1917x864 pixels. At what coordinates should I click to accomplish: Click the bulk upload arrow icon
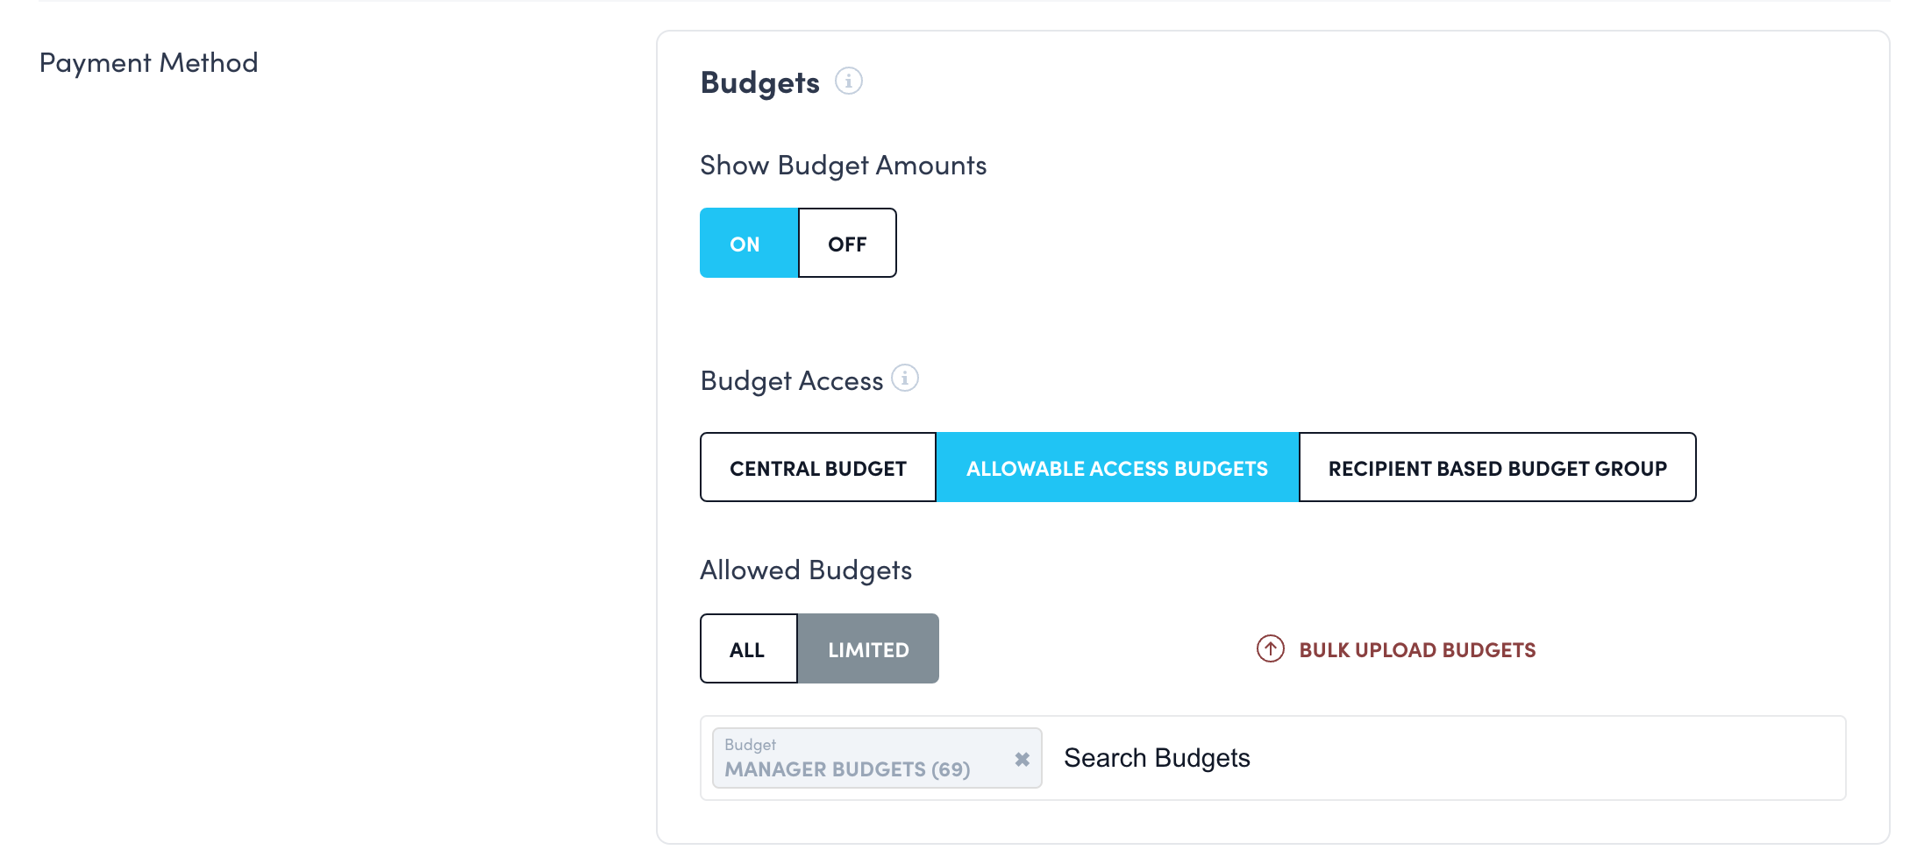click(1270, 648)
